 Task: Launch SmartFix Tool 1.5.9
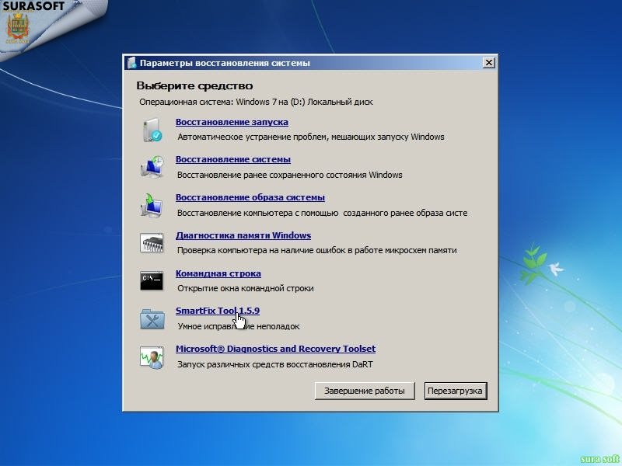click(x=218, y=311)
